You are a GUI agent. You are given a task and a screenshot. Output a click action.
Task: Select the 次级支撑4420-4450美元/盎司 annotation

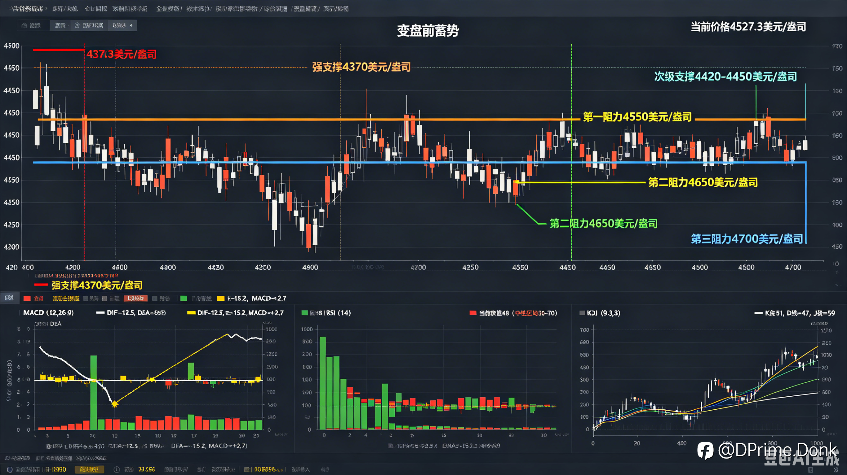click(726, 76)
